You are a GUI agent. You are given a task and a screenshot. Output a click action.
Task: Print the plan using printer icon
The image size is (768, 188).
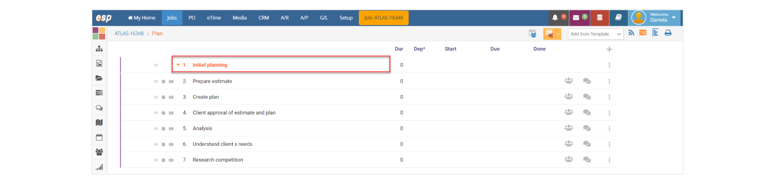(x=668, y=33)
